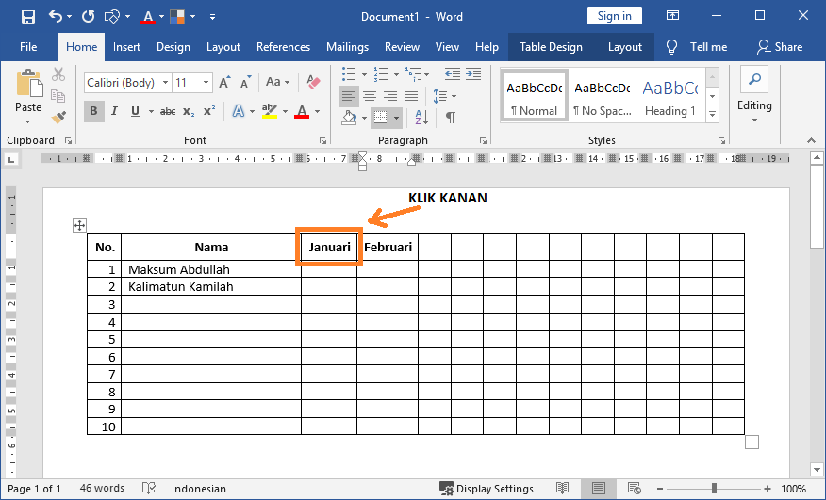This screenshot has height=500, width=826.
Task: Click the Sign in button
Action: [614, 16]
